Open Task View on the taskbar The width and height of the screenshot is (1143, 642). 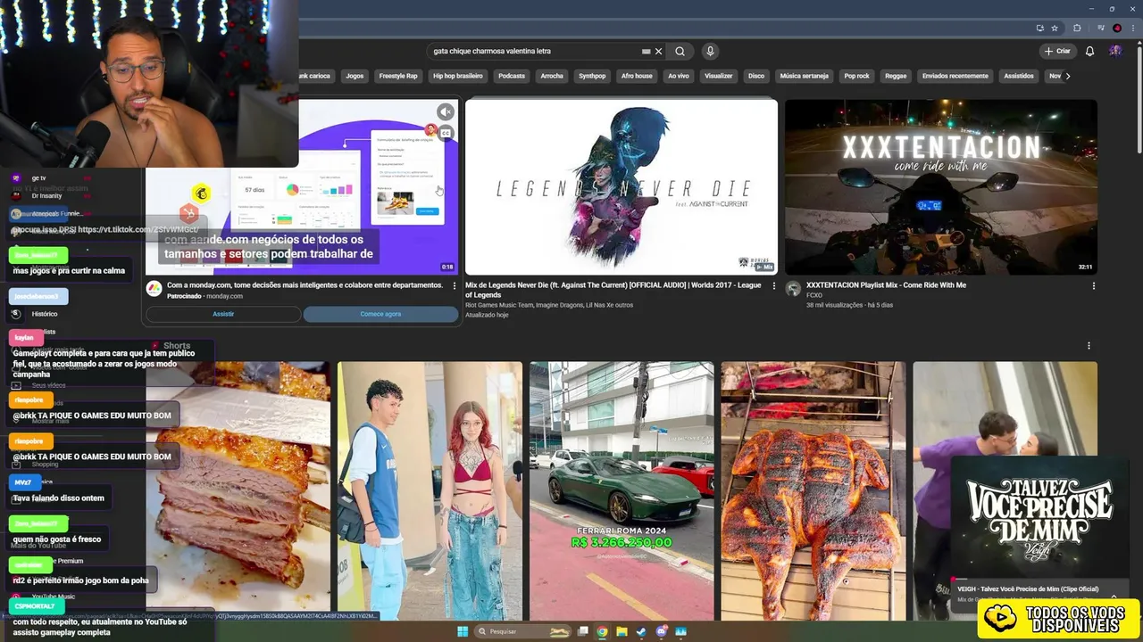pos(583,631)
